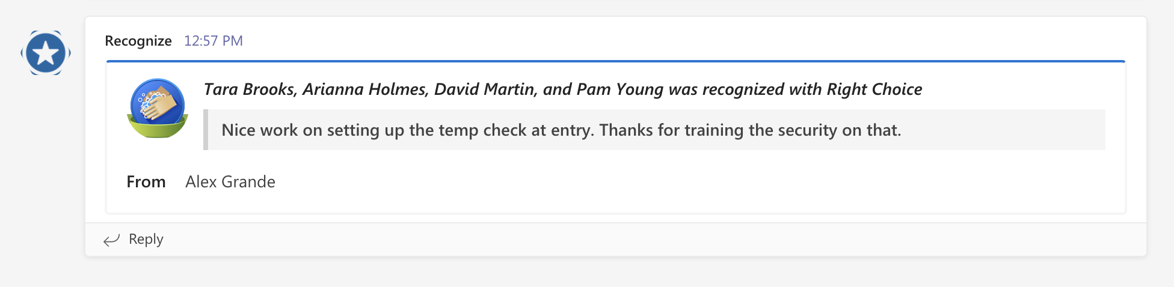Open the Recognize sender name
This screenshot has width=1174, height=287.
click(x=138, y=41)
